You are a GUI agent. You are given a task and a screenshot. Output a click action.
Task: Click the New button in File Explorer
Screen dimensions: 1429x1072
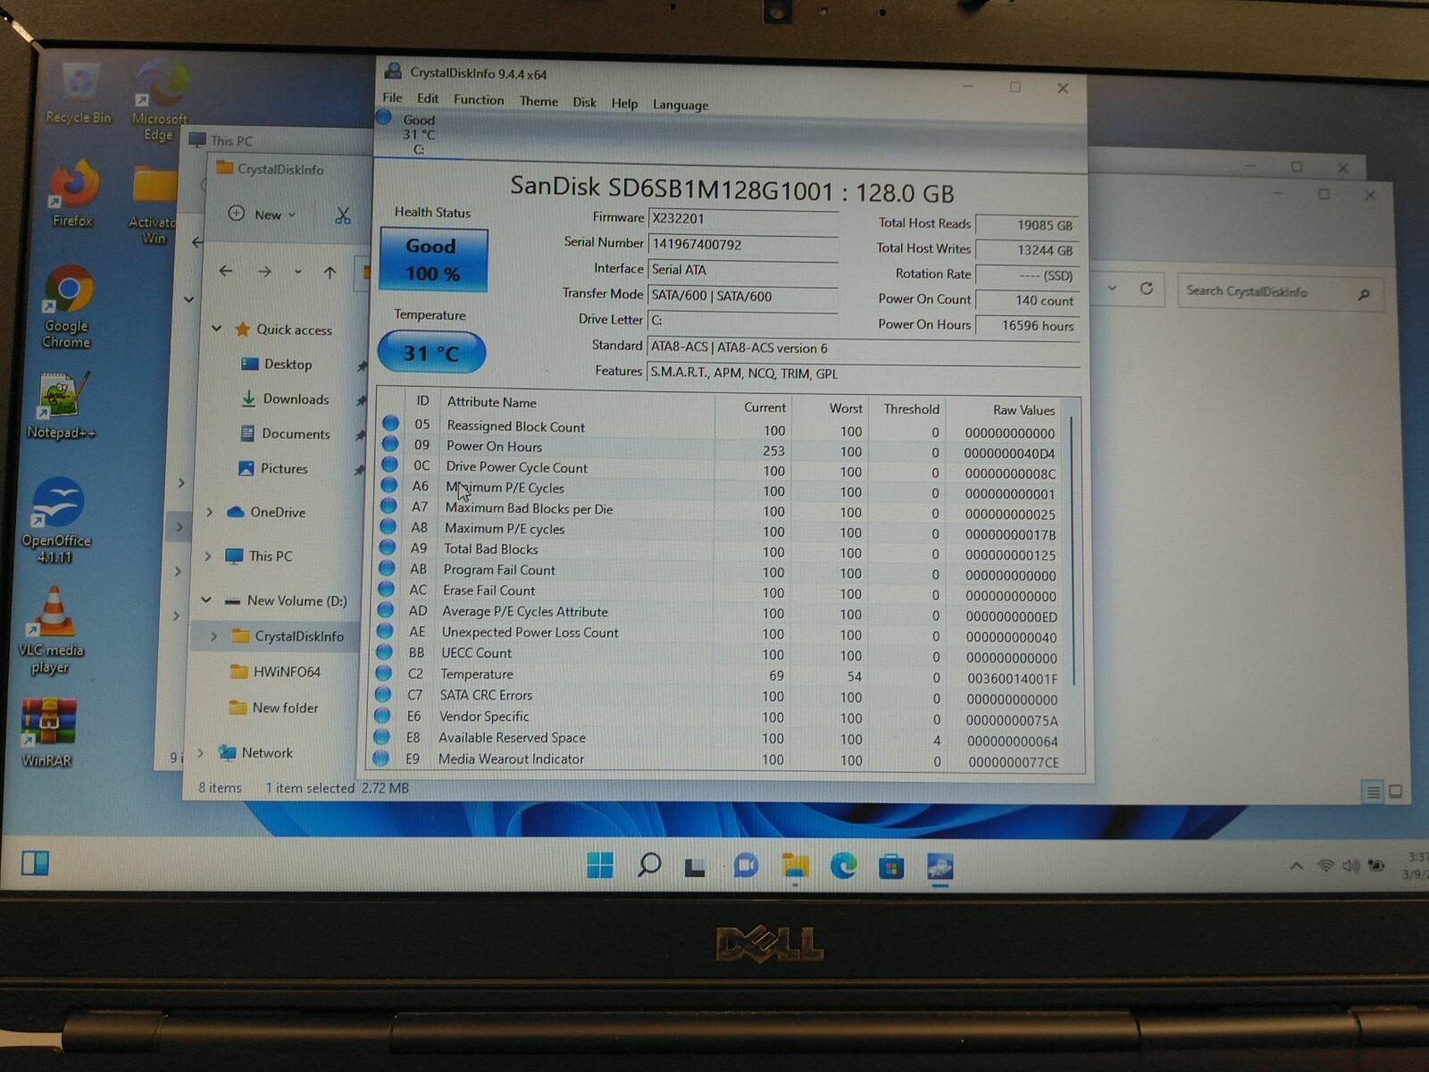(x=263, y=214)
